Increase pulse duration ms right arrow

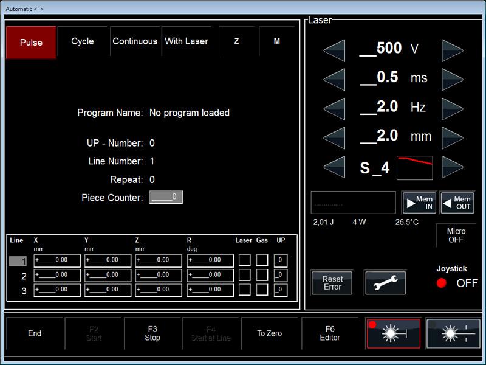(x=453, y=78)
